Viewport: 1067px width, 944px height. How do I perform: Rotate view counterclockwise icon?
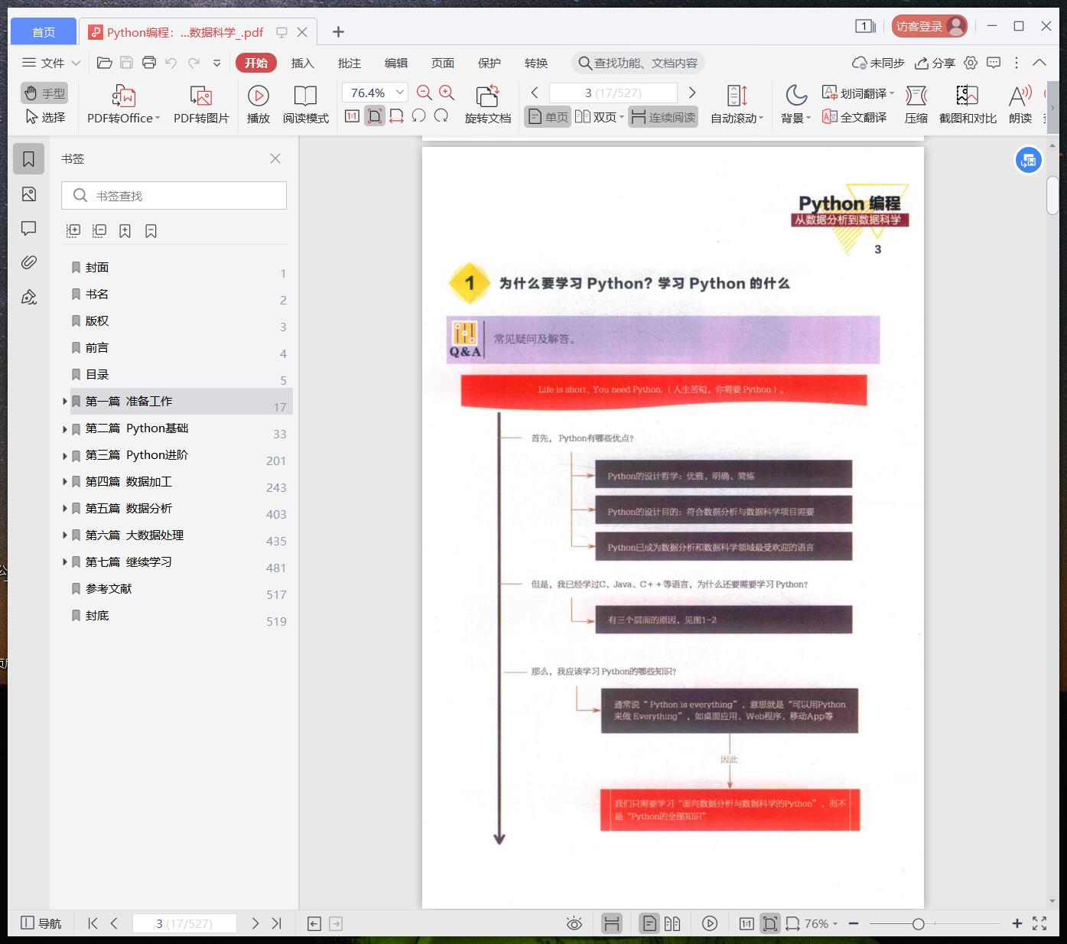418,116
